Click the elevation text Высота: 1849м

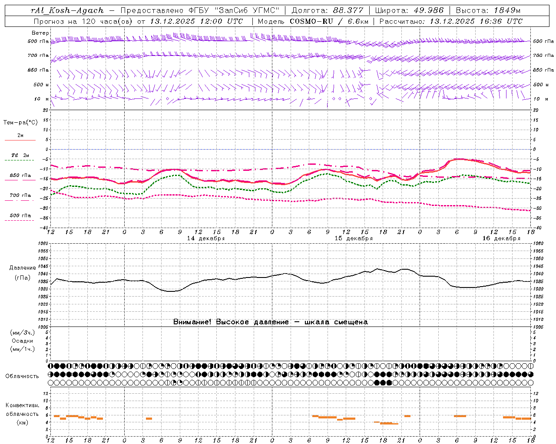pos(488,10)
